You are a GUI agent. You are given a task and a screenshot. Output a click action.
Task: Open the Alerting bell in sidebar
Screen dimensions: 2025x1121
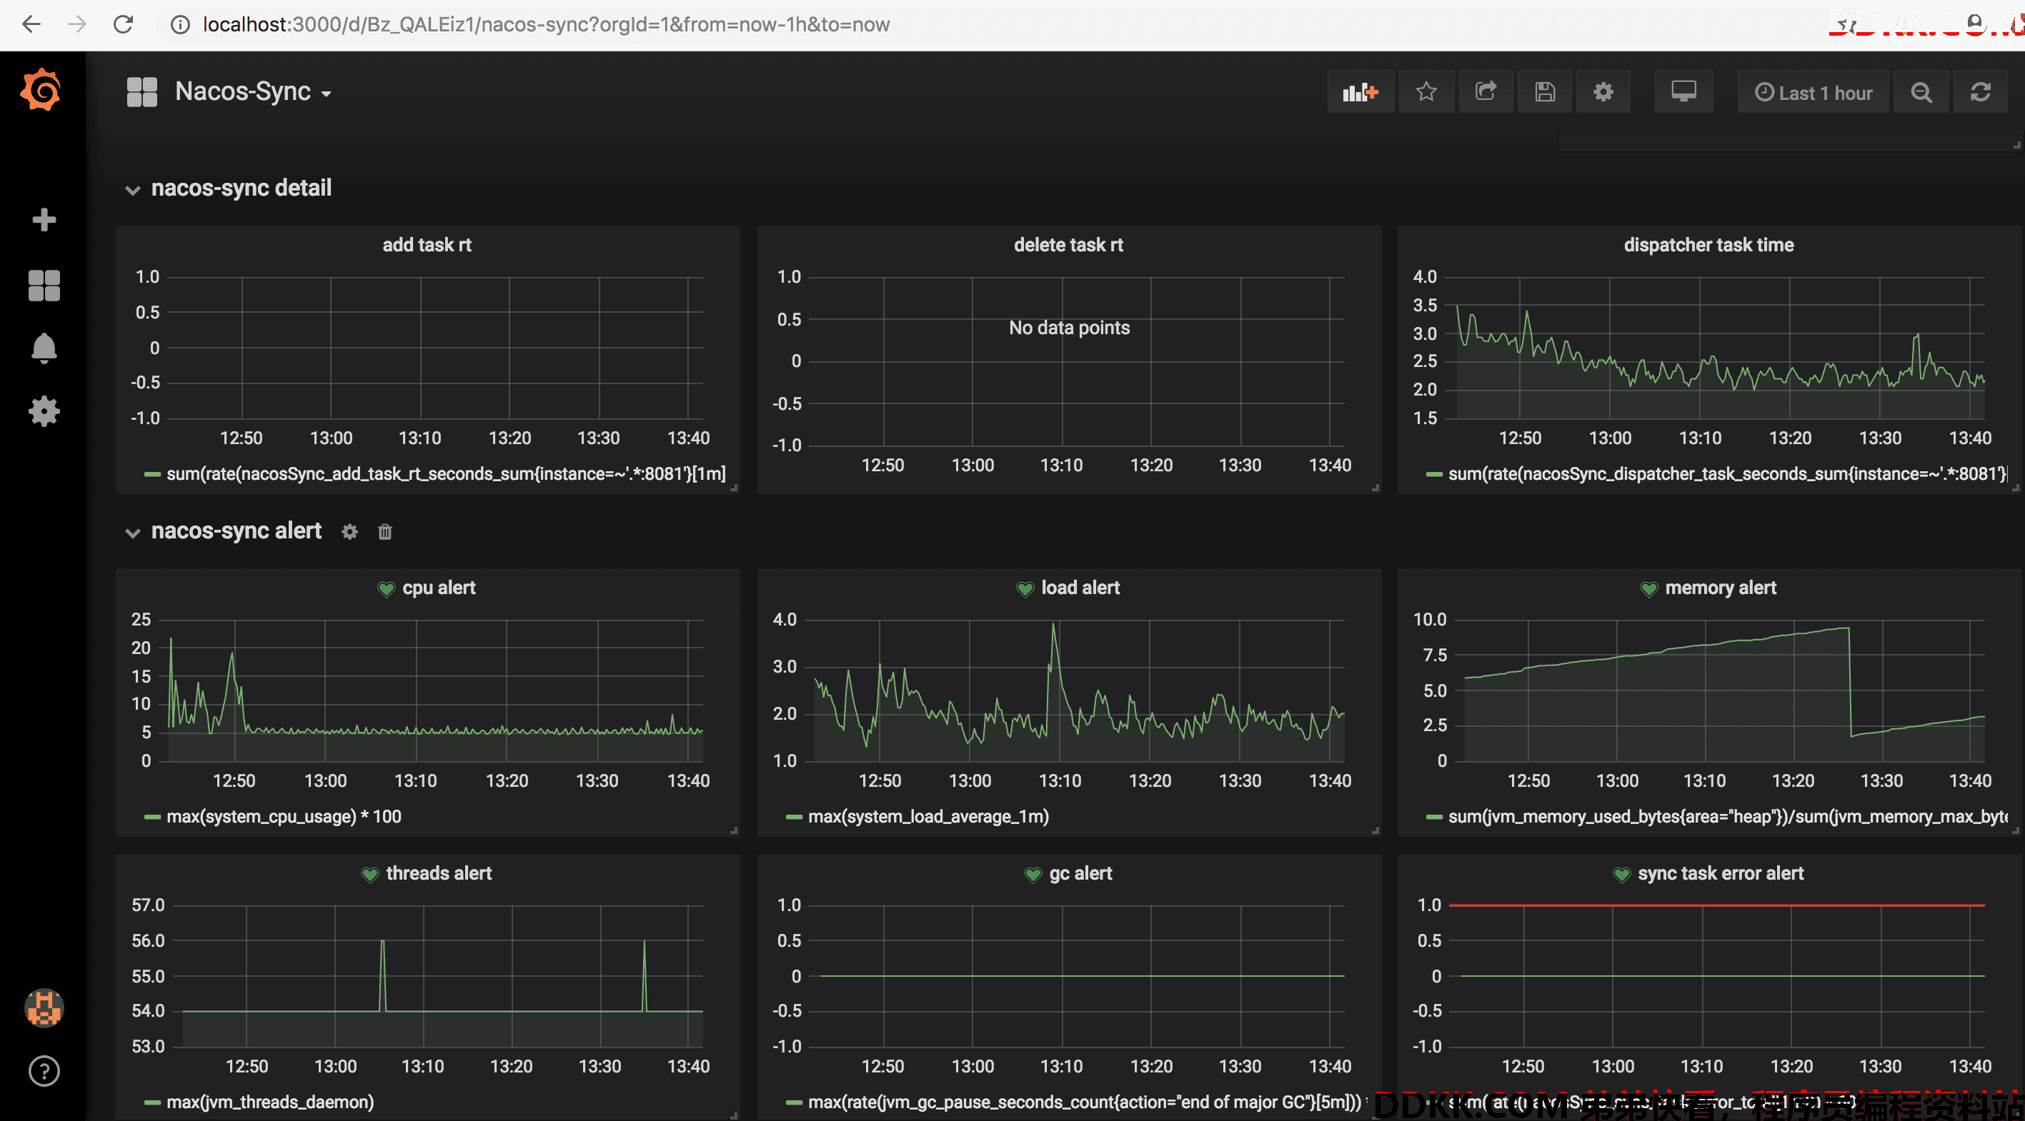pyautogui.click(x=44, y=348)
